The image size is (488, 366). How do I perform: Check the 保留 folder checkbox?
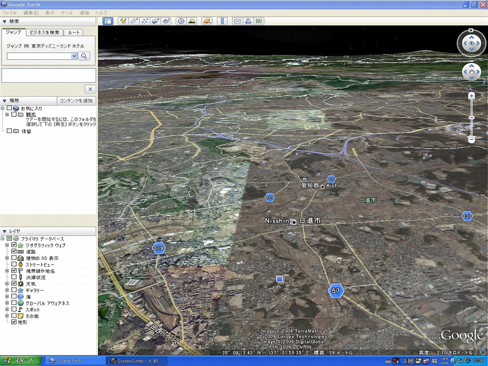(9, 131)
